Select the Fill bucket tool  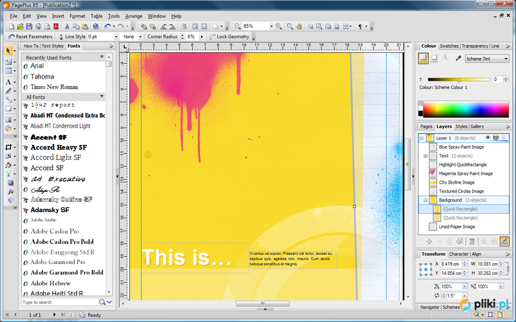click(8, 165)
